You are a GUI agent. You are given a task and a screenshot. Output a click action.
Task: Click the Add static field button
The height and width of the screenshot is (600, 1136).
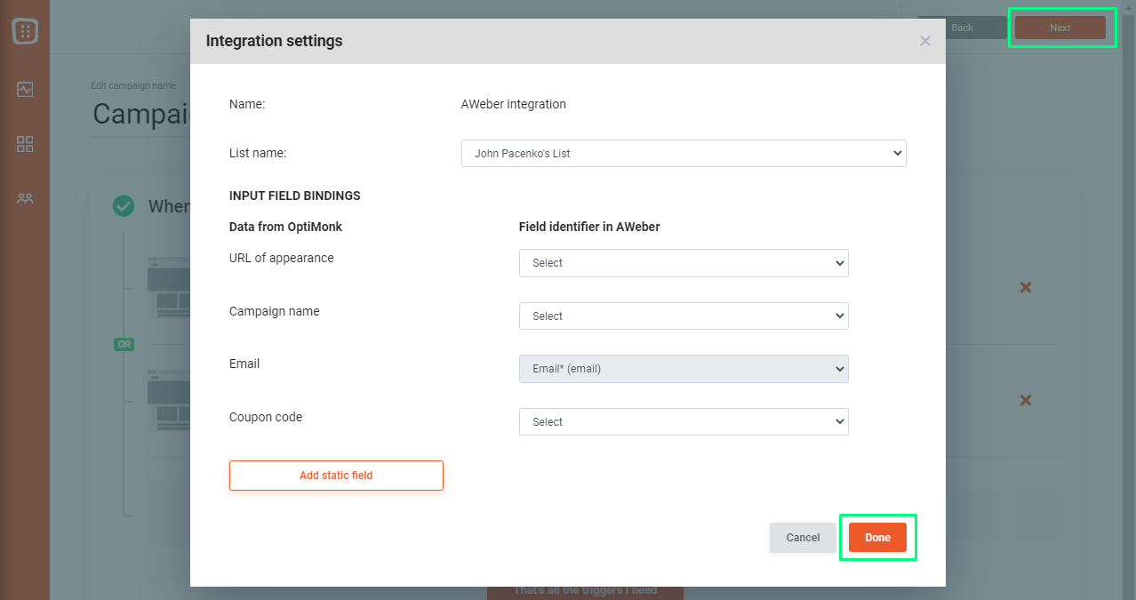(336, 476)
